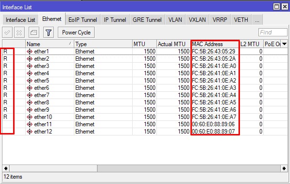Sort by the L2 MTU column header
290x184 pixels.
coord(251,44)
